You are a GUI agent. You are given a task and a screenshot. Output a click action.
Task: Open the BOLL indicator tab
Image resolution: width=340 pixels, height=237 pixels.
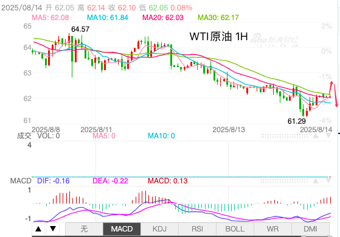coord(235,229)
